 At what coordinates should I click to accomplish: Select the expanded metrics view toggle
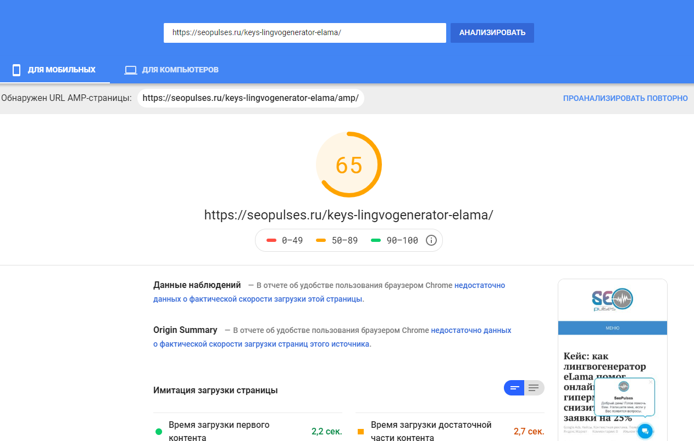pyautogui.click(x=534, y=388)
